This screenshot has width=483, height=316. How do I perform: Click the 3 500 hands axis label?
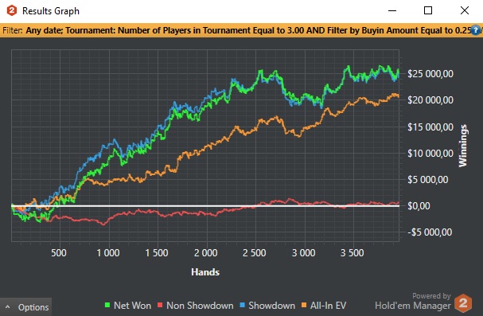click(x=352, y=253)
